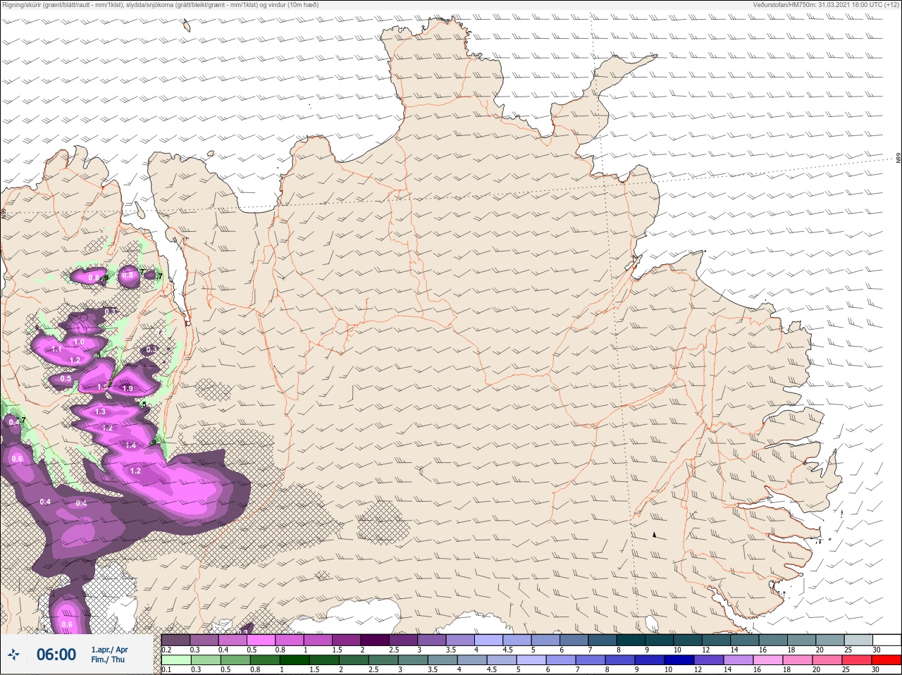The width and height of the screenshot is (902, 675).
Task: Select the 0.5 bright pink swatch in upper legend row
Action: tap(261, 640)
